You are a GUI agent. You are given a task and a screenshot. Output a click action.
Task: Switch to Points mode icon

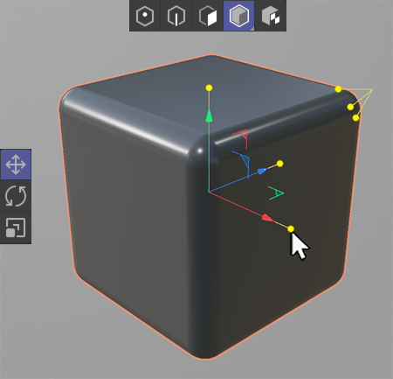point(145,16)
